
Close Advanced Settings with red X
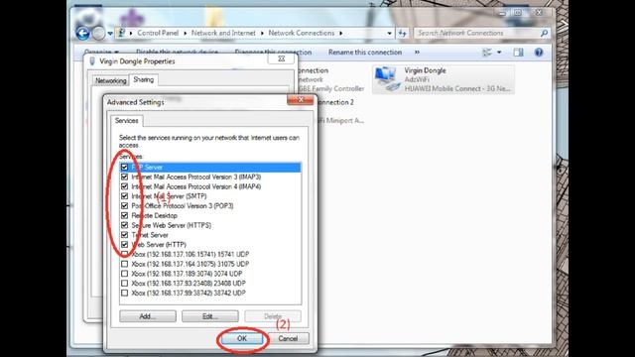[x=300, y=99]
